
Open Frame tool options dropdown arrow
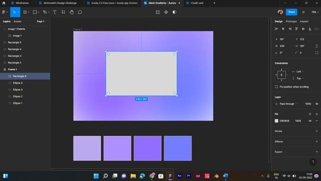[29, 12]
